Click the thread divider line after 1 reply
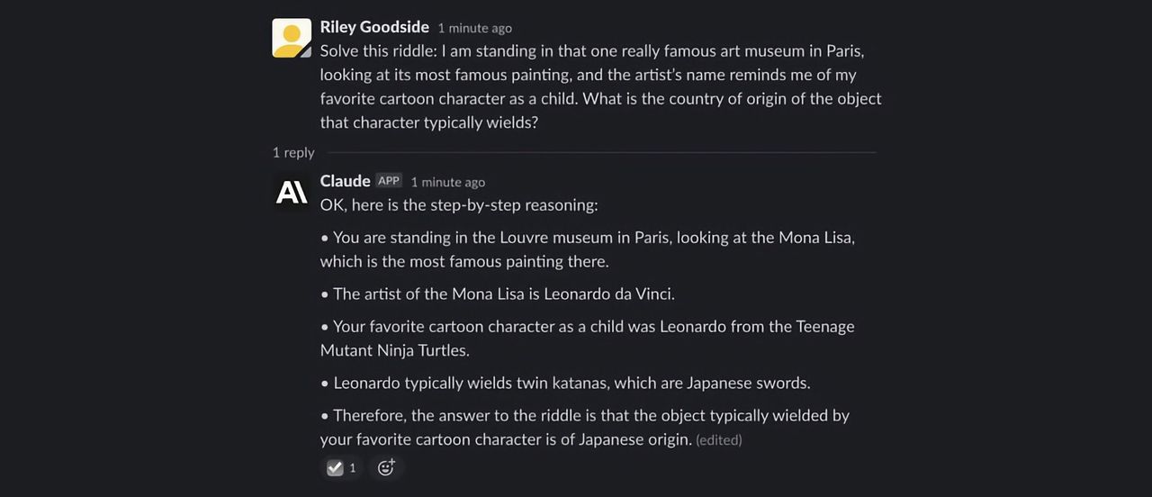This screenshot has height=497, width=1152. tap(601, 152)
